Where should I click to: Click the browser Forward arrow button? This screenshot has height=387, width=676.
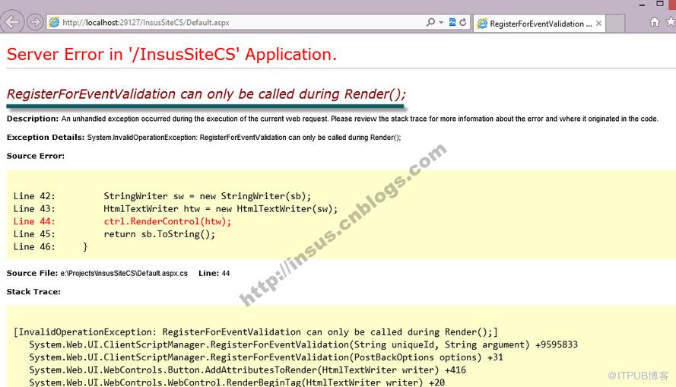click(x=35, y=22)
